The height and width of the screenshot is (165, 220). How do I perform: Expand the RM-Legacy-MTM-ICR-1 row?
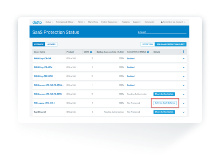click(x=183, y=103)
